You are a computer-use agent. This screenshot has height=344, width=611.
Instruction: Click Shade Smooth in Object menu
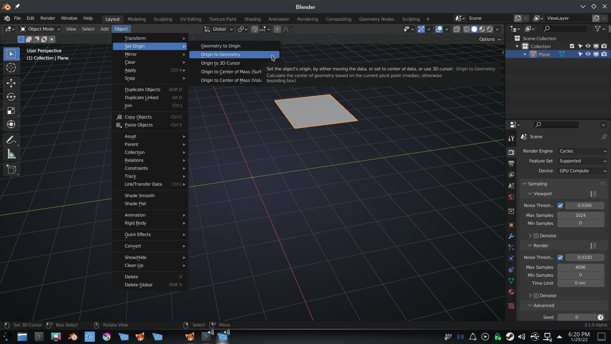139,196
